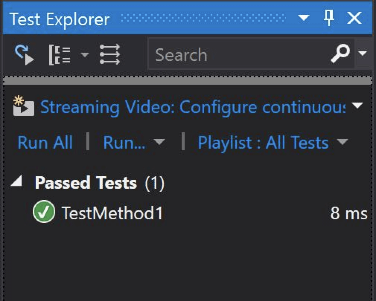This screenshot has height=301, width=376.
Task: Open the Run... dropdown arrow
Action: 159,142
